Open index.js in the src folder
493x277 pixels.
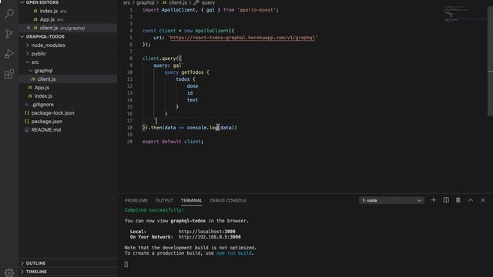tap(43, 96)
